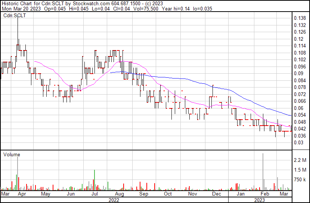Select the 0.138 price axis label

tap(300, 18)
